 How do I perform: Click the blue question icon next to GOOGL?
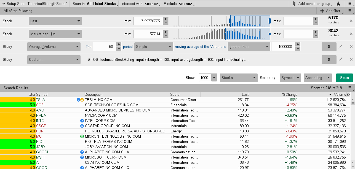pos(82,152)
